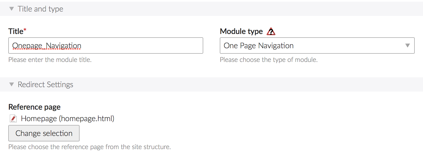Click the Module type label

pyautogui.click(x=241, y=32)
